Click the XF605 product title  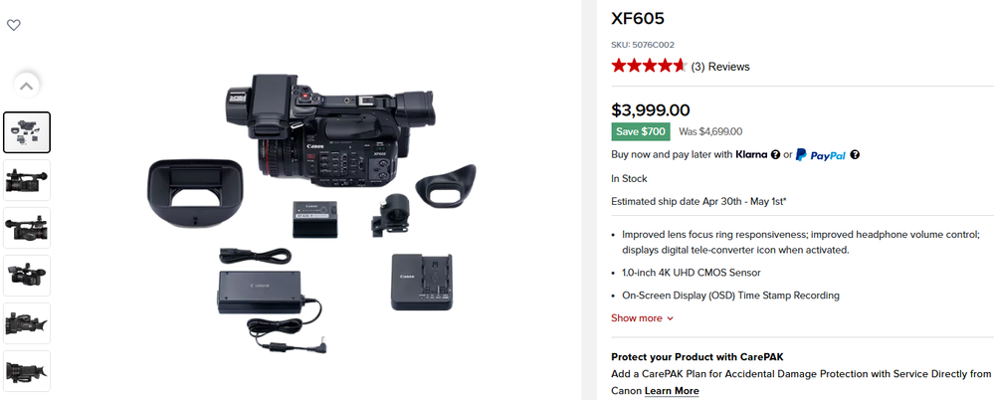[638, 18]
